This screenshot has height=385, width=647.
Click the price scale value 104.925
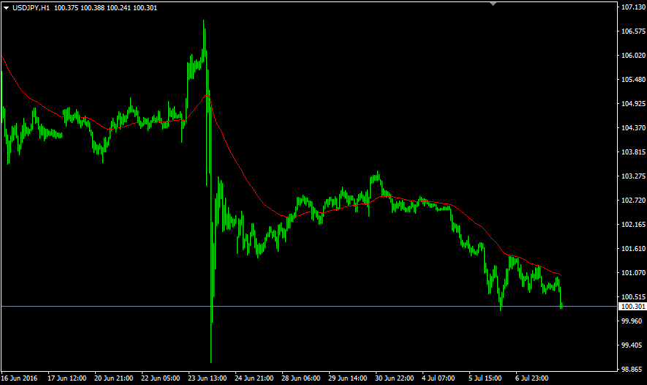click(633, 104)
